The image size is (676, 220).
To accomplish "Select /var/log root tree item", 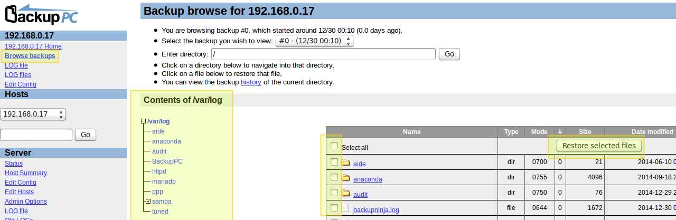I will [158, 121].
